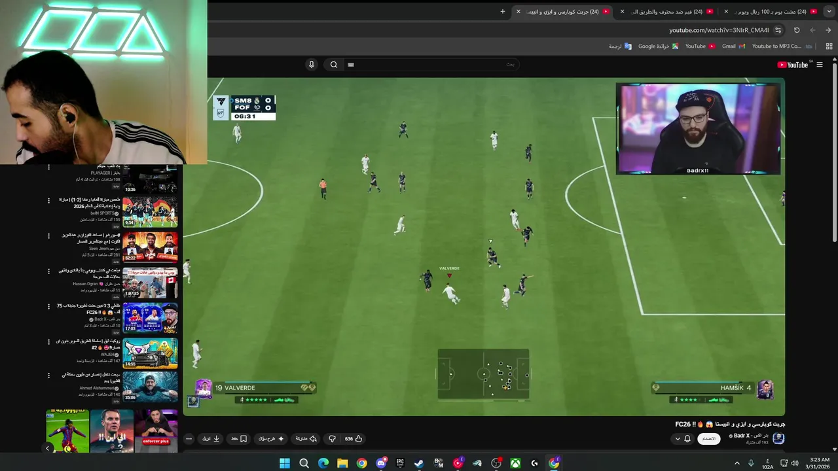Show hidden system tray icons chevron
Image resolution: width=838 pixels, height=471 pixels.
point(737,463)
